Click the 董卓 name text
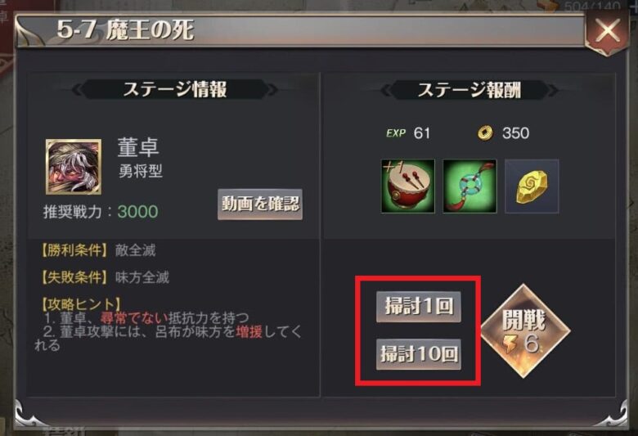This screenshot has width=638, height=436. [138, 147]
